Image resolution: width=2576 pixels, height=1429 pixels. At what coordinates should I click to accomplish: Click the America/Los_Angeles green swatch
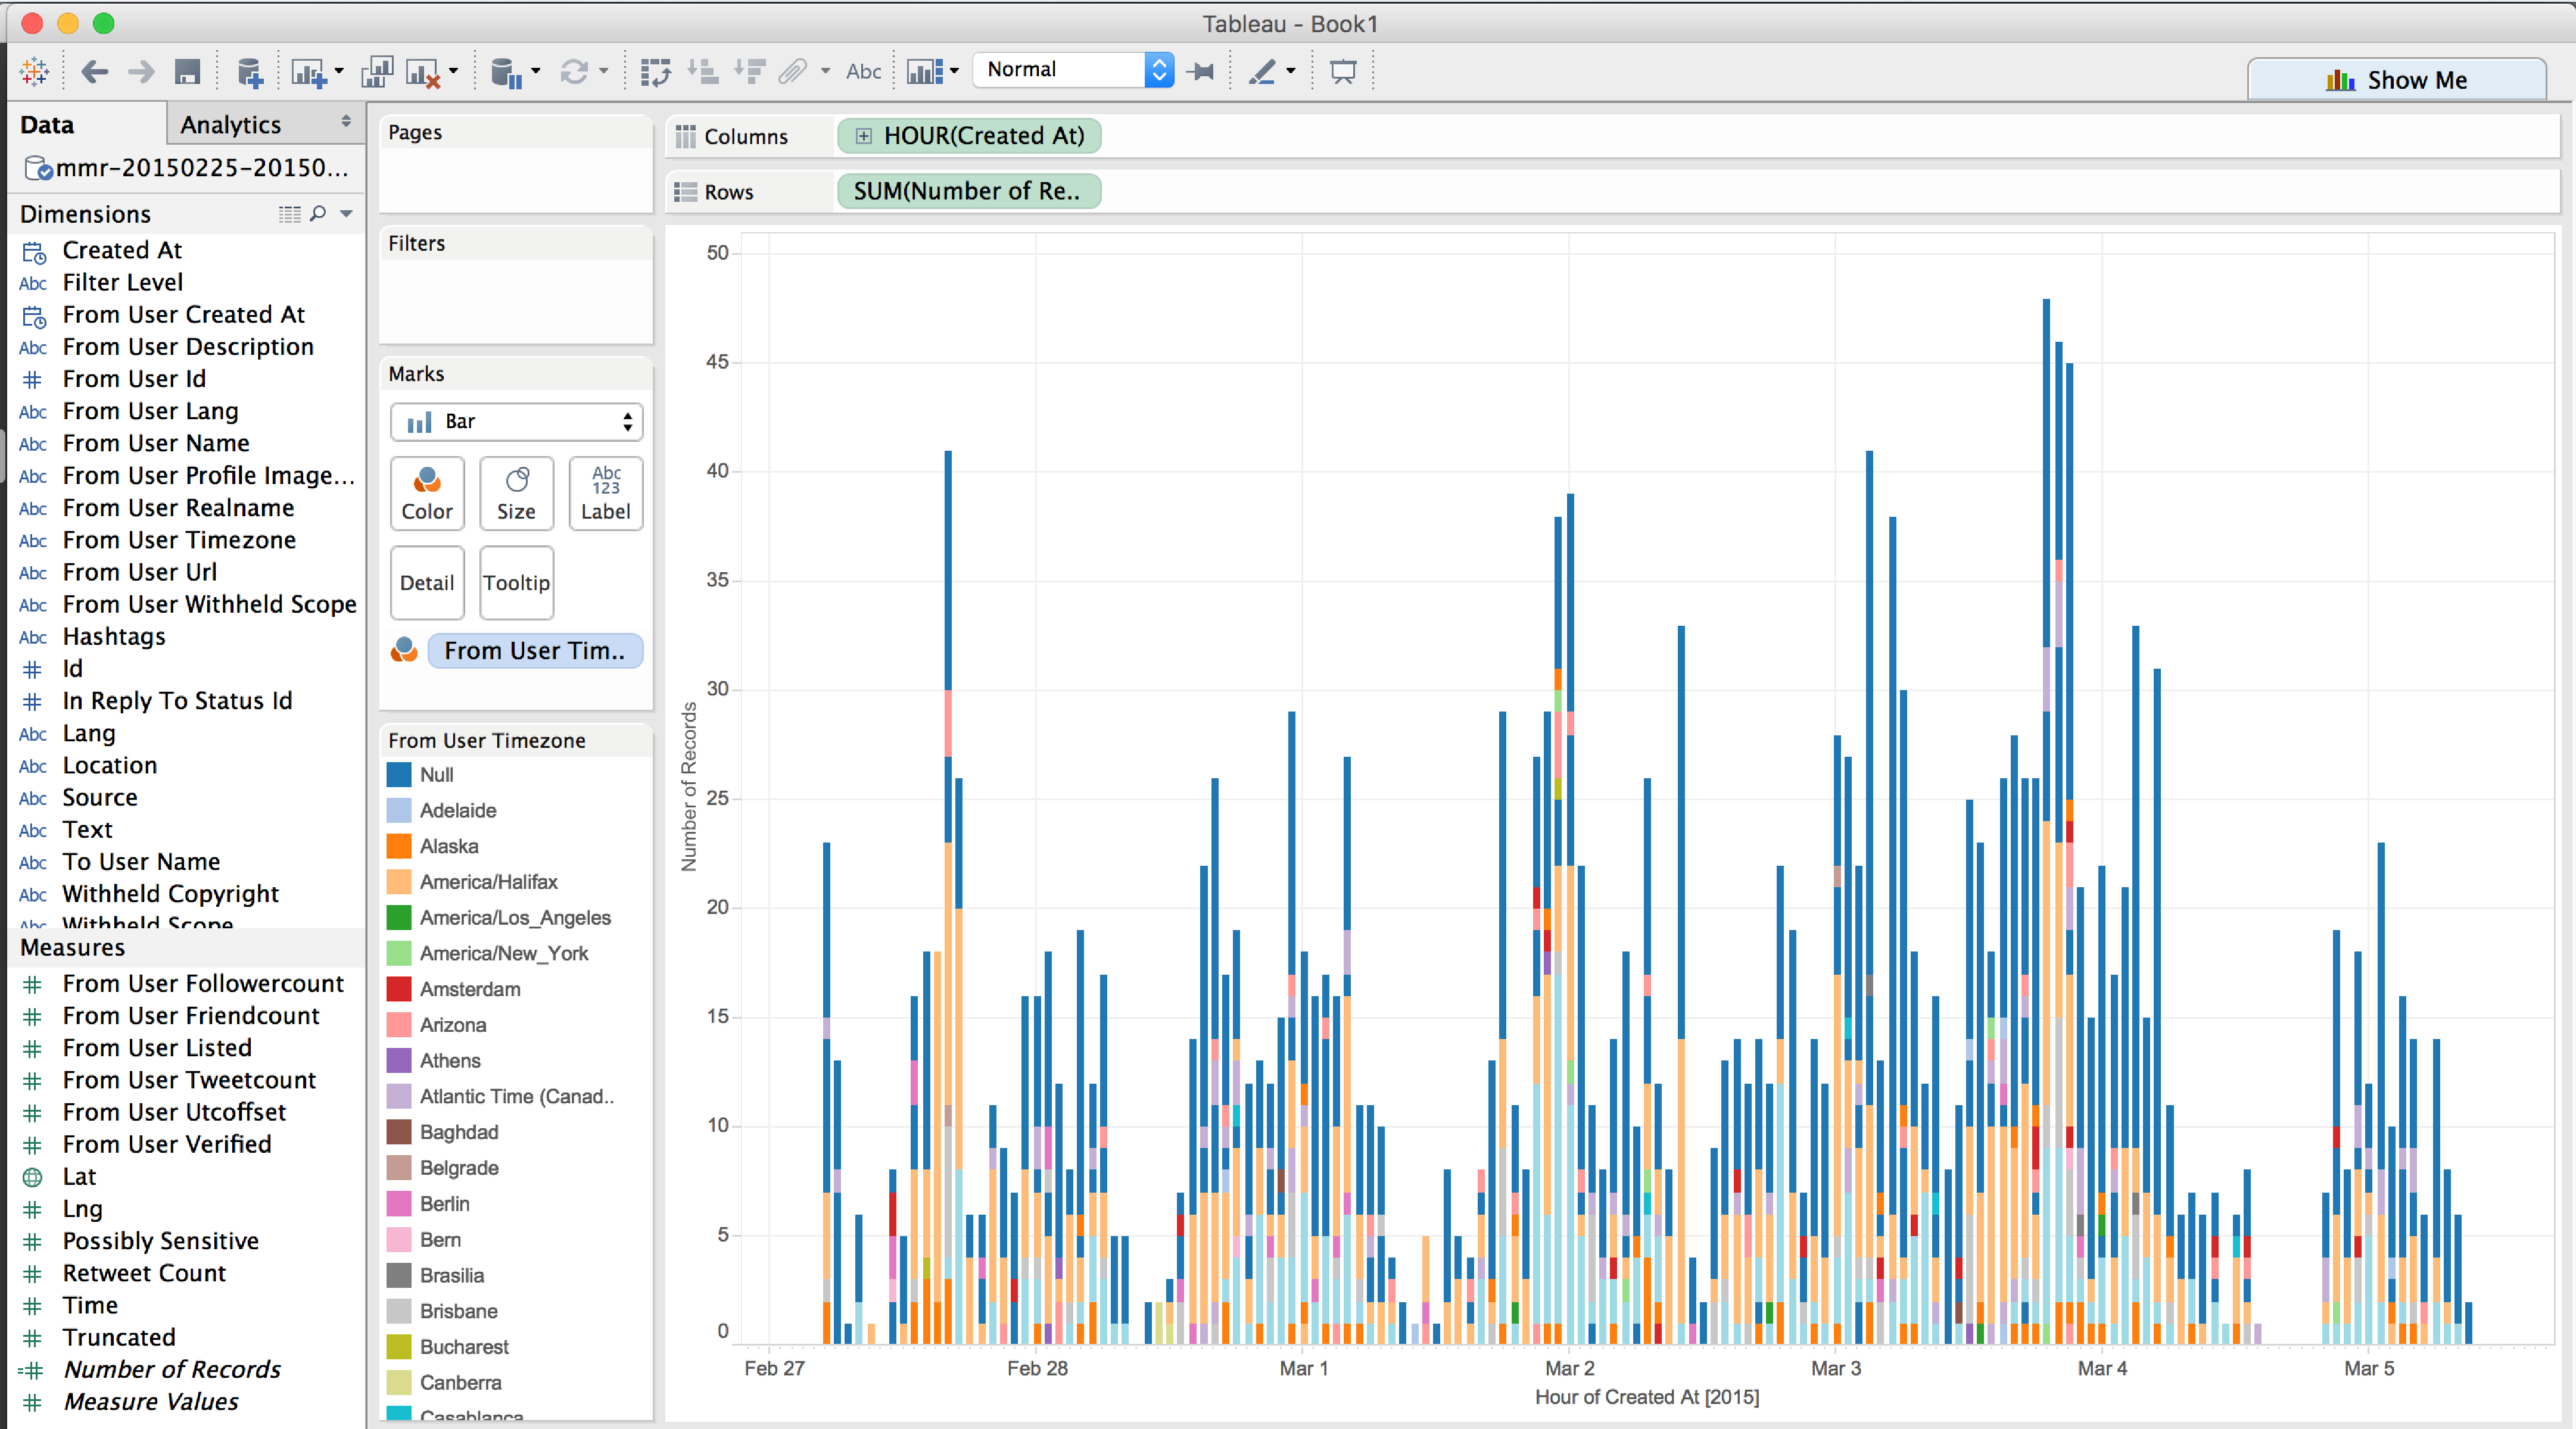click(399, 918)
